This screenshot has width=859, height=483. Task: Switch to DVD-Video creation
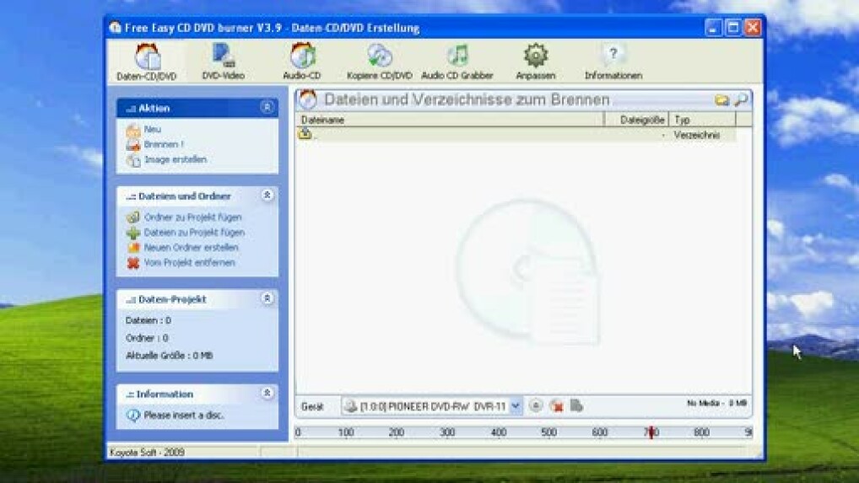224,62
